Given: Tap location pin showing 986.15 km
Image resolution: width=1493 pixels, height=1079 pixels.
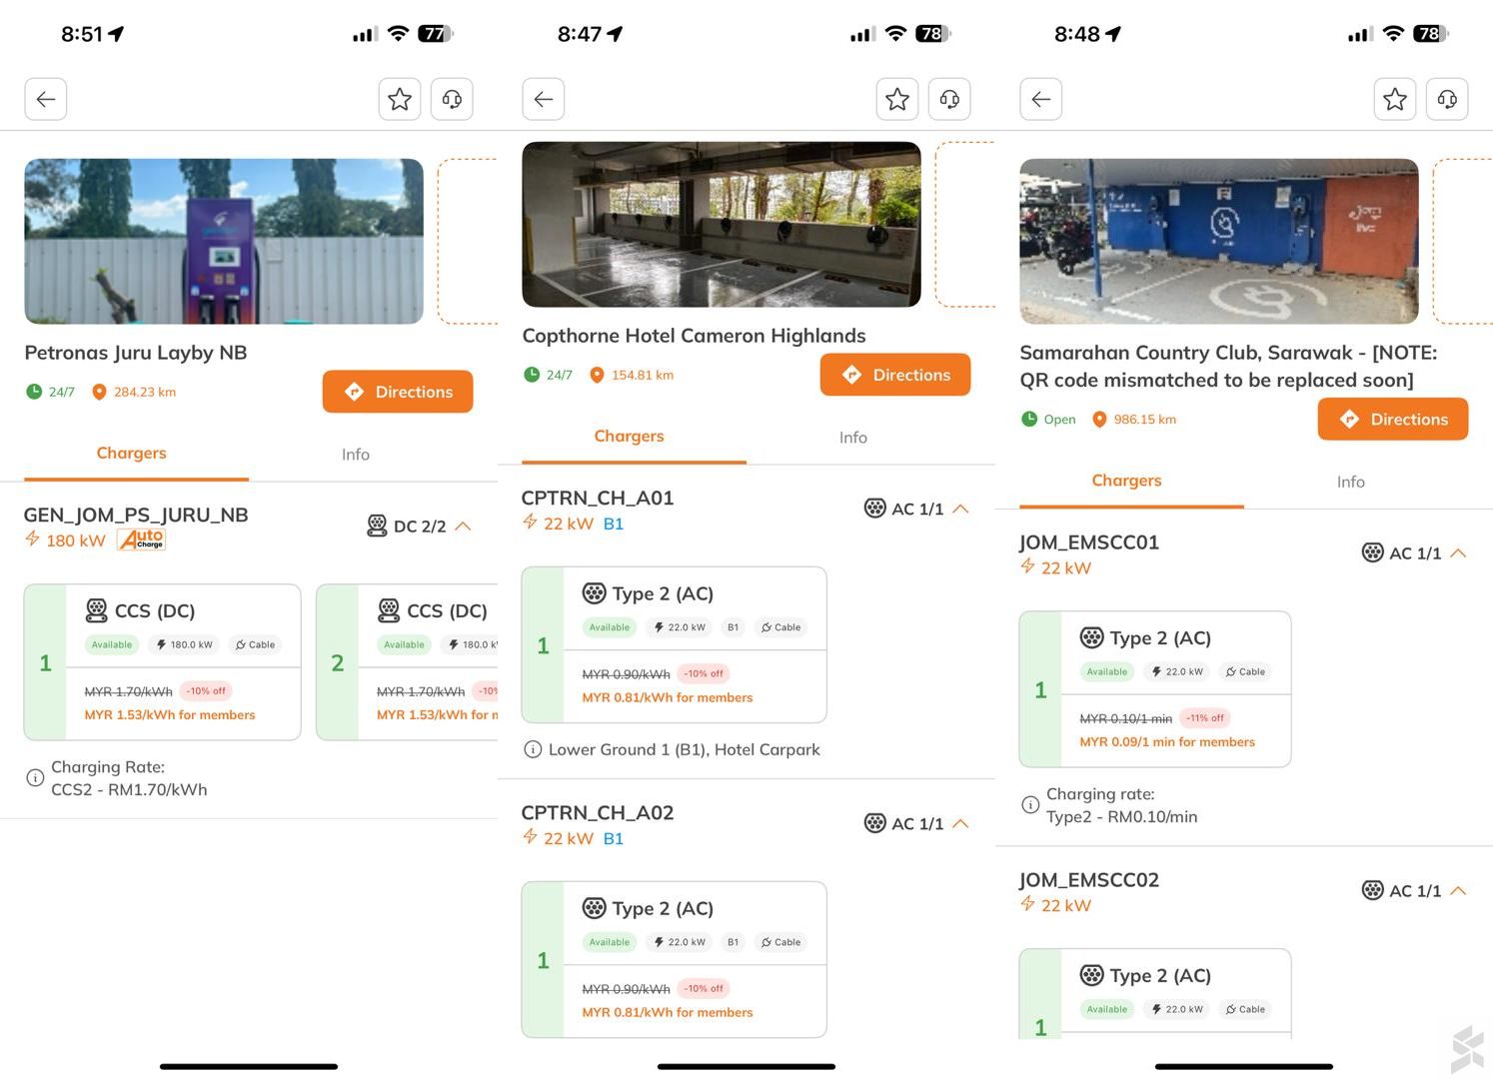Looking at the screenshot, I should coord(1099,420).
